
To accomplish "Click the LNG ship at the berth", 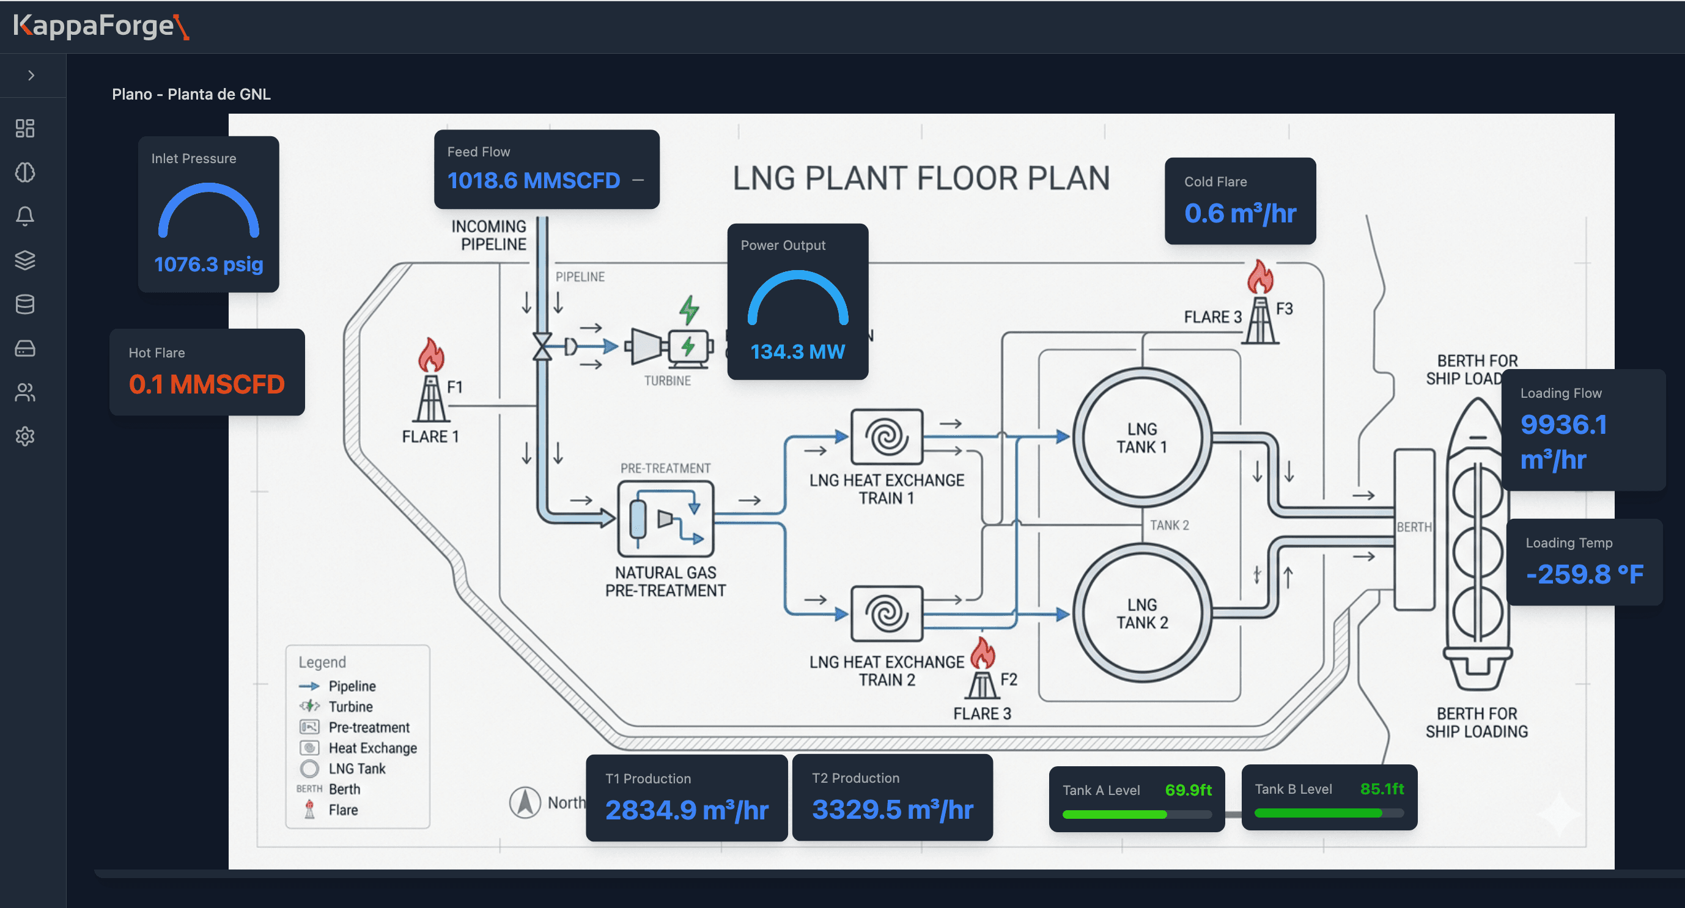I will click(x=1477, y=544).
